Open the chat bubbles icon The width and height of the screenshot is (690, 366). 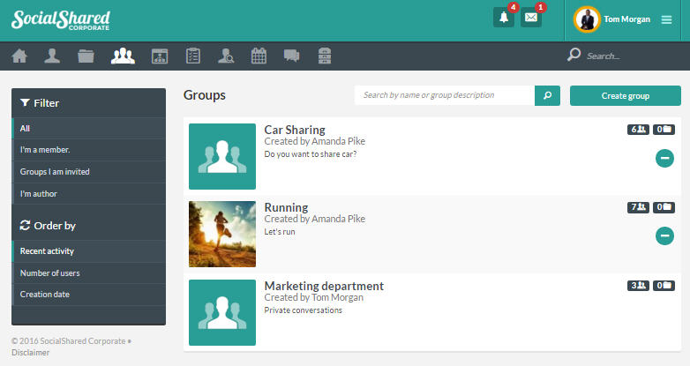pyautogui.click(x=291, y=56)
